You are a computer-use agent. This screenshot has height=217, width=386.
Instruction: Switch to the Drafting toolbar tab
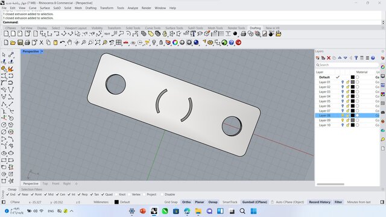(x=255, y=28)
